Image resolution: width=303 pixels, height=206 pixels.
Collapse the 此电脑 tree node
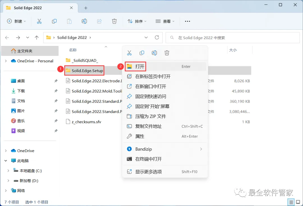pyautogui.click(x=6, y=161)
